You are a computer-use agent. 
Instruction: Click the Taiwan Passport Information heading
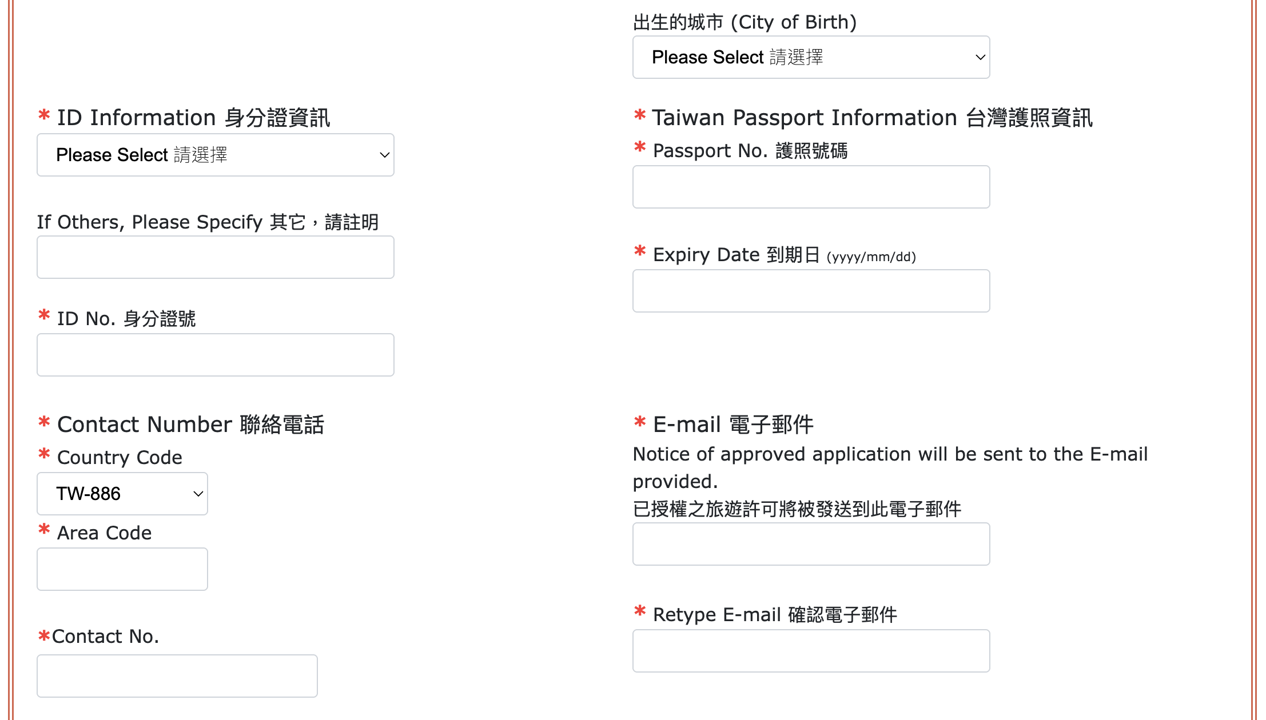pos(871,118)
